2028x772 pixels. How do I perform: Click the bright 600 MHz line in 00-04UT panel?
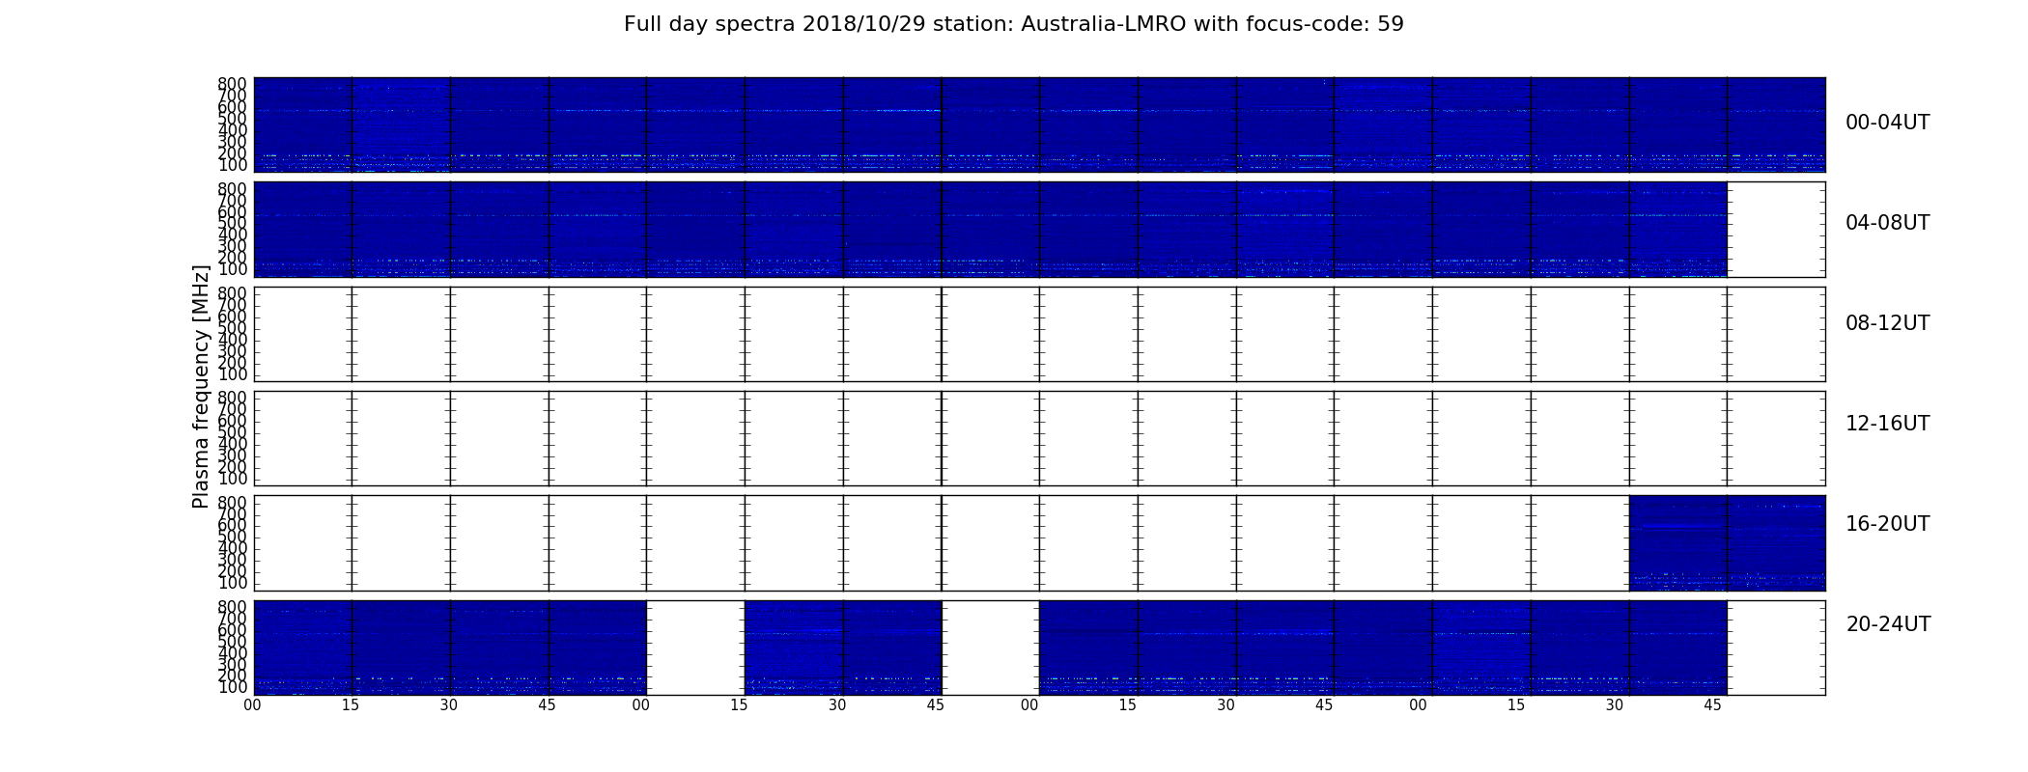pyautogui.click(x=1039, y=110)
